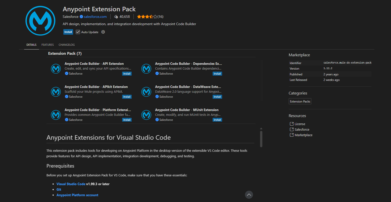Viewport: 391px width, 202px height.
Task: Click the APIkit Extension MuleSoft icon
Action: pos(56,92)
